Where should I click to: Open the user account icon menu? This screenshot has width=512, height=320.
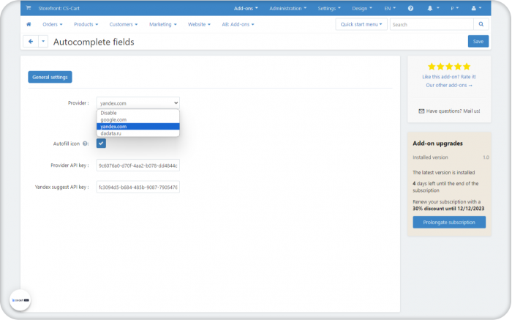click(476, 8)
